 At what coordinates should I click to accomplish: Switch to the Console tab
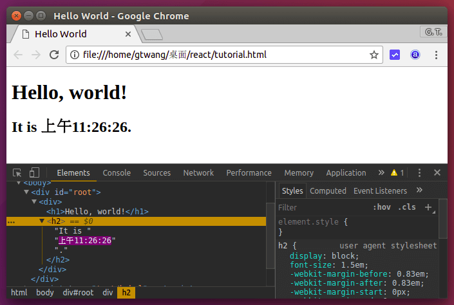point(117,172)
